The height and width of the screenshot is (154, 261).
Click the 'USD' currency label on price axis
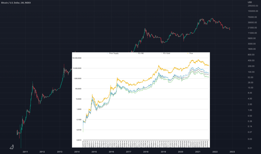tap(250, 2)
